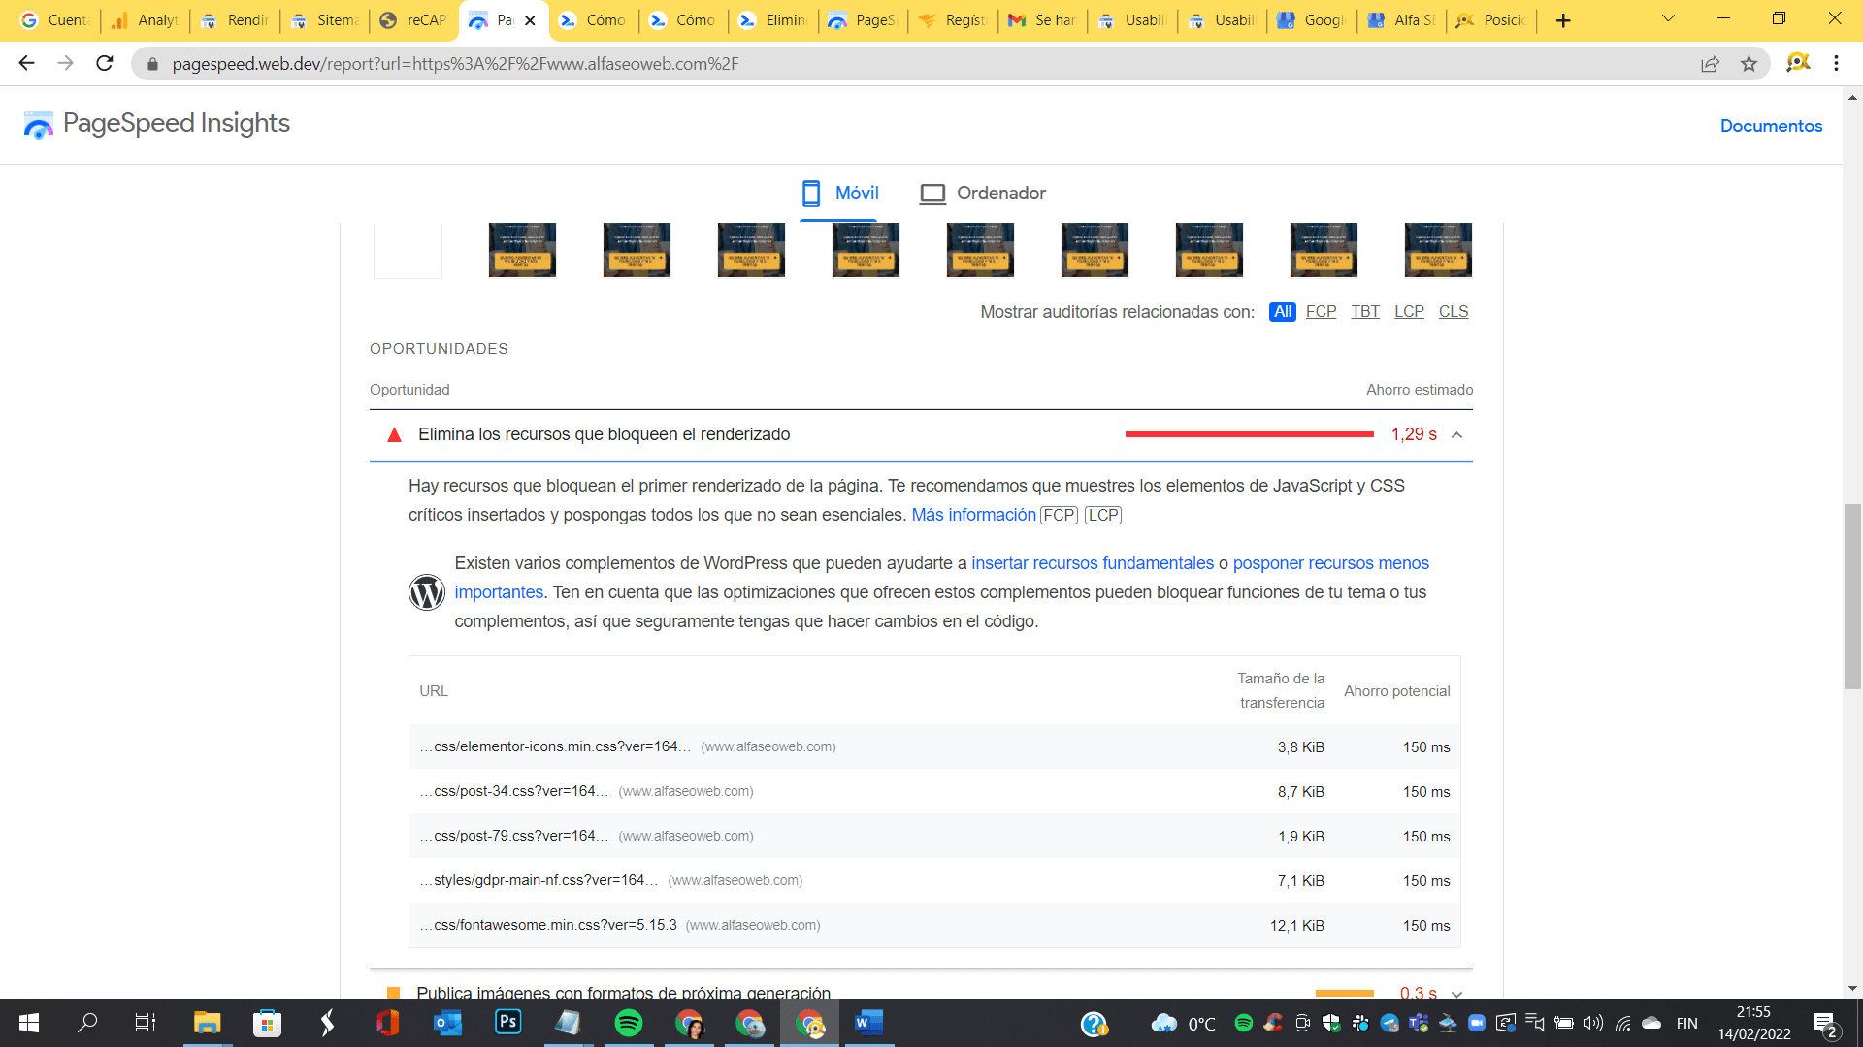Open the Windows Start menu
The image size is (1863, 1047).
(29, 1023)
